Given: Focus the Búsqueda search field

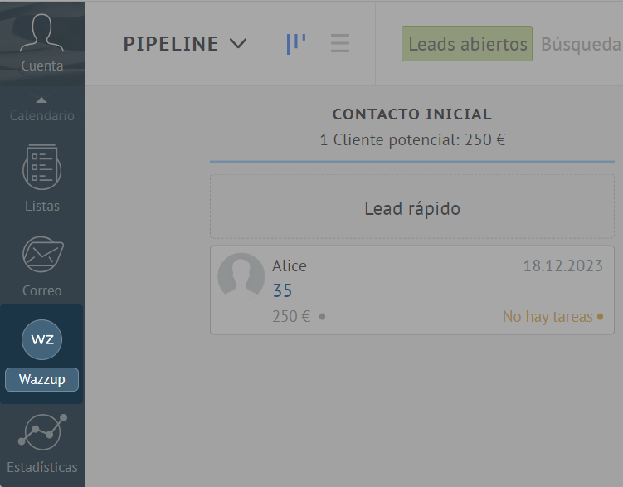Looking at the screenshot, I should point(581,44).
